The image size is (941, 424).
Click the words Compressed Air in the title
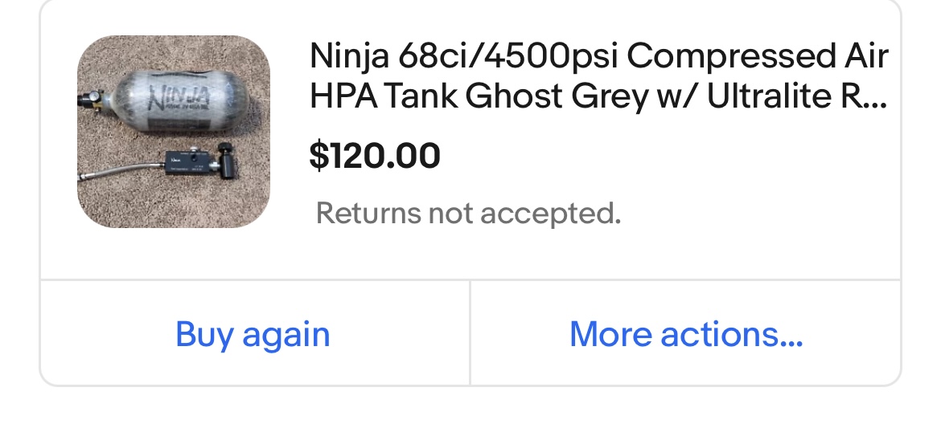pos(758,56)
